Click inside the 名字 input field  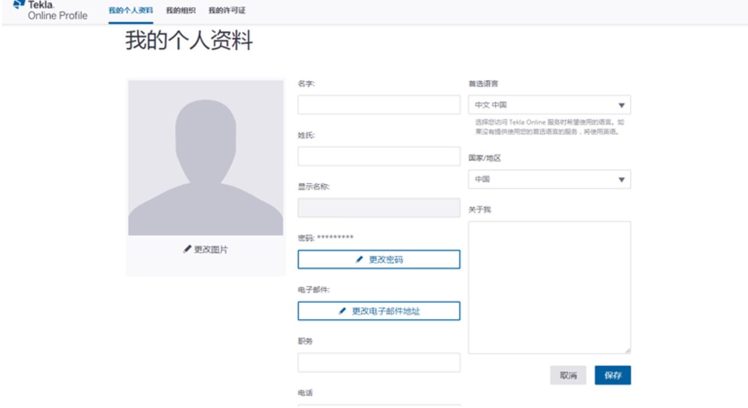[x=379, y=105]
